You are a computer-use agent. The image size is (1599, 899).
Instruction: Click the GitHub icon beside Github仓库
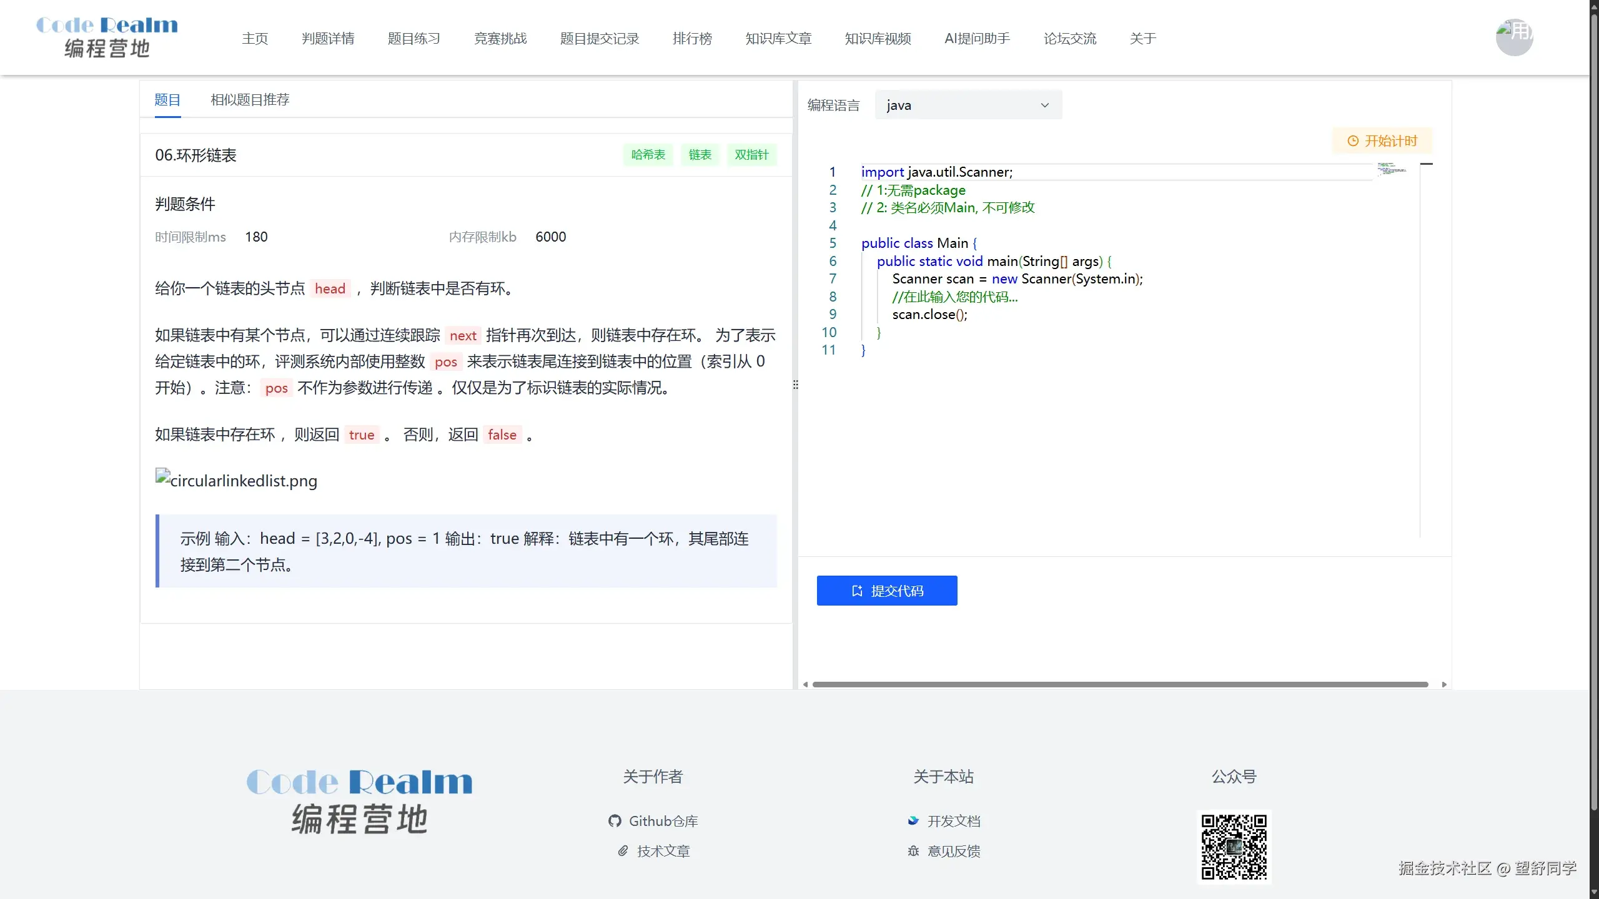615,821
